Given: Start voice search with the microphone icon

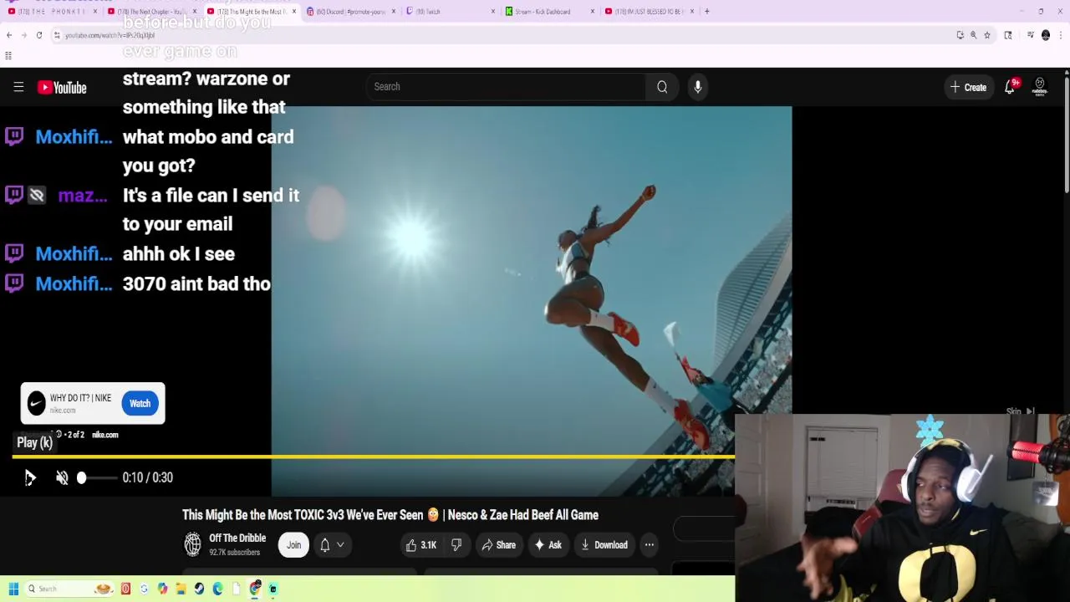Looking at the screenshot, I should [698, 86].
